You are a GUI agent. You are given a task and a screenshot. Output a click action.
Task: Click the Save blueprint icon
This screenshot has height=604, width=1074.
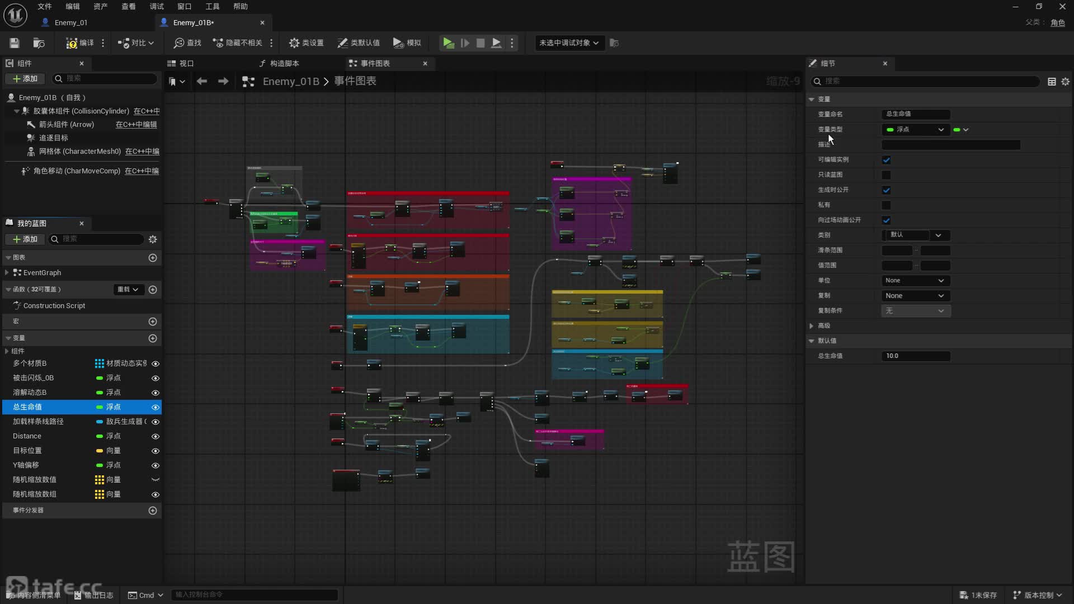[15, 43]
